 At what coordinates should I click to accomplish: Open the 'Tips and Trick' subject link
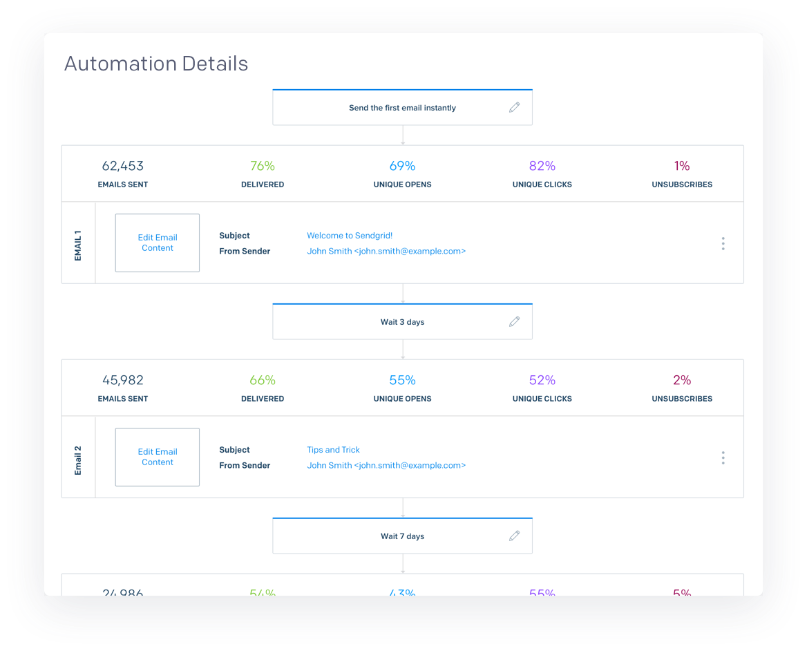(333, 450)
